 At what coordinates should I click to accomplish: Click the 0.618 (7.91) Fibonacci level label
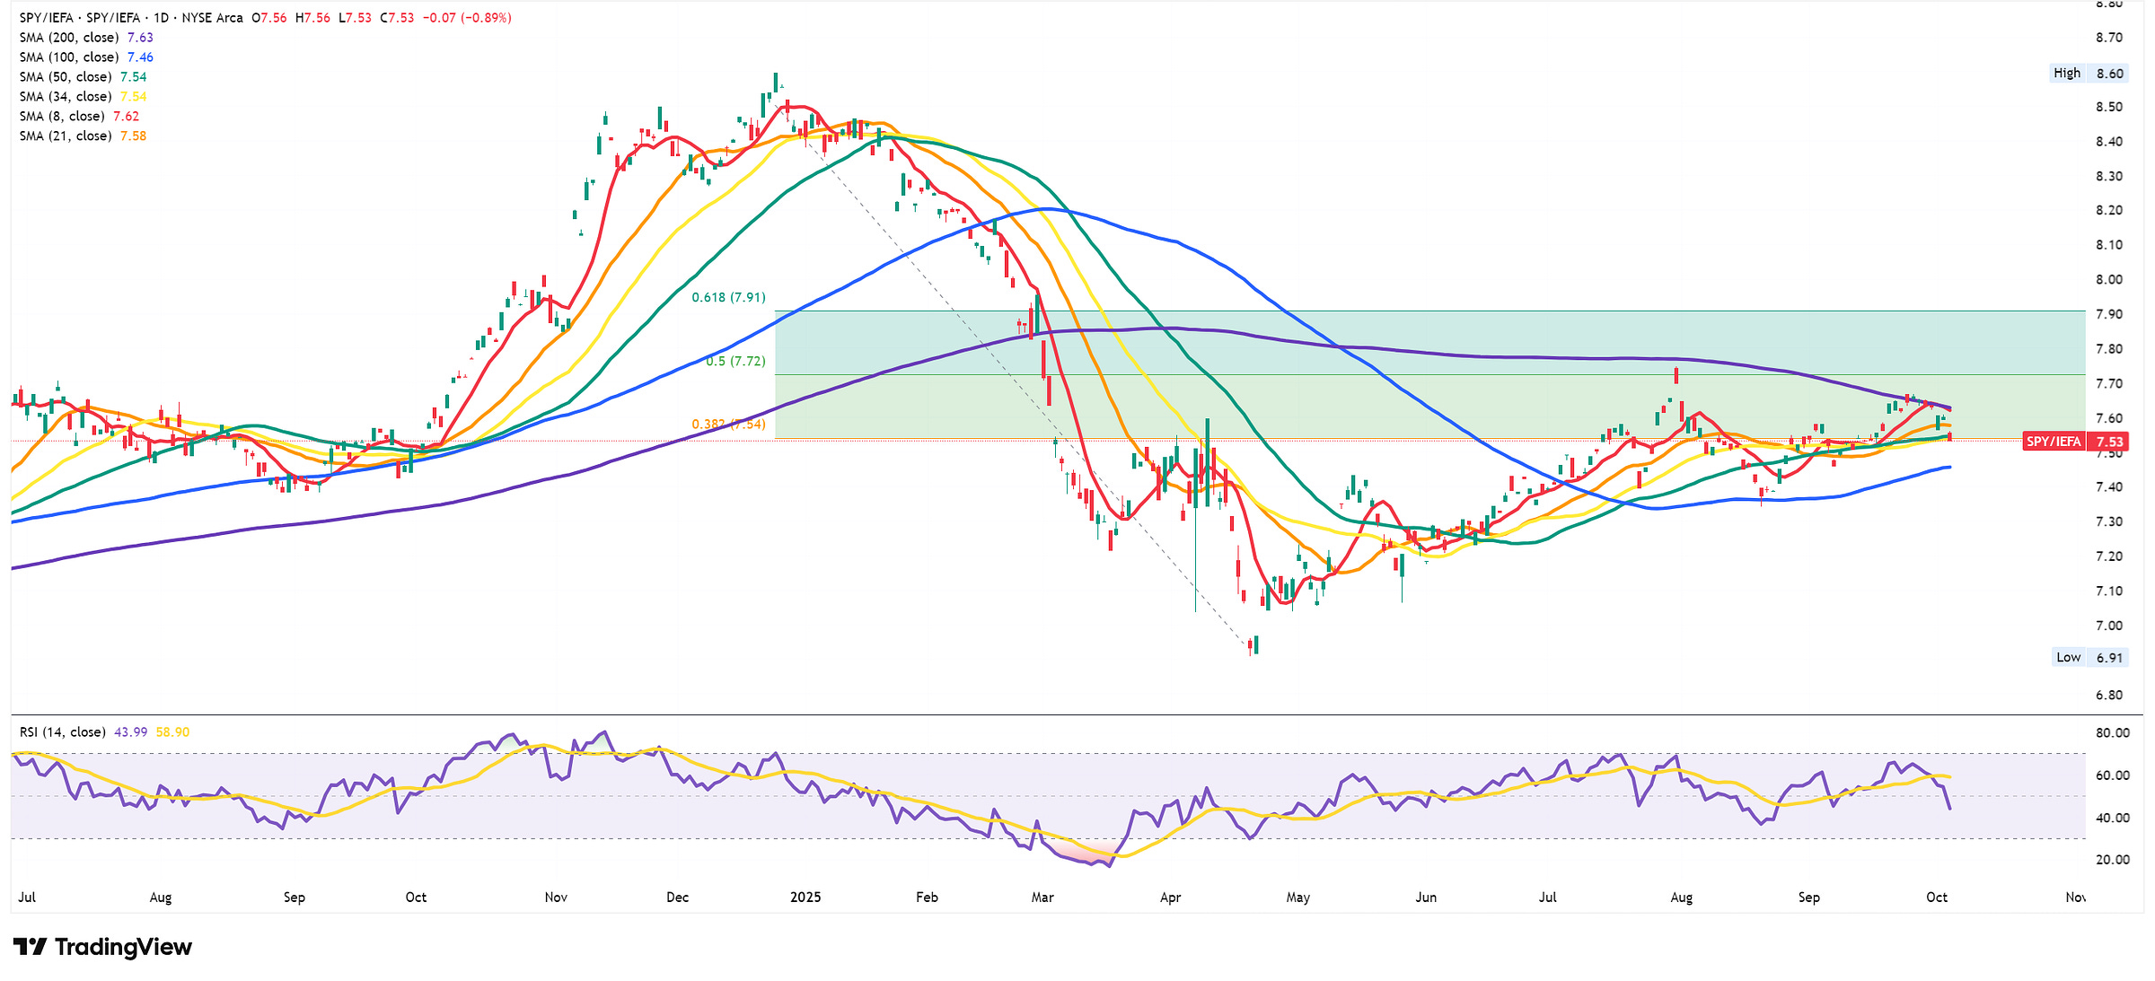(728, 297)
